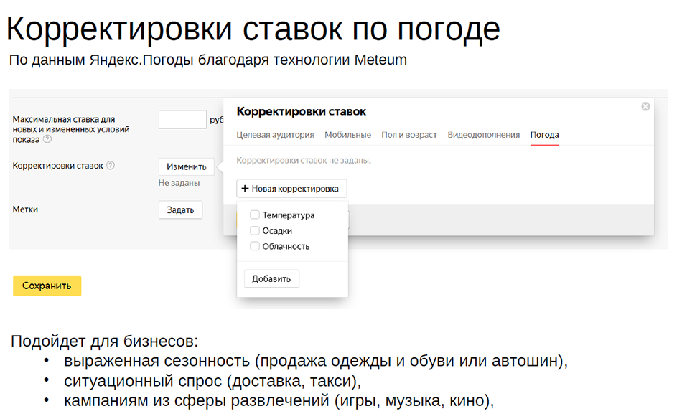Click the ситуационный спрос bullet line
682x419 pixels.
pyautogui.click(x=212, y=381)
